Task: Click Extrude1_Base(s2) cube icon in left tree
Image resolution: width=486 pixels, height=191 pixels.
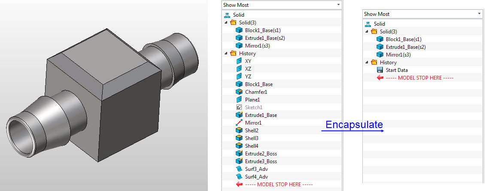Action: [239, 38]
